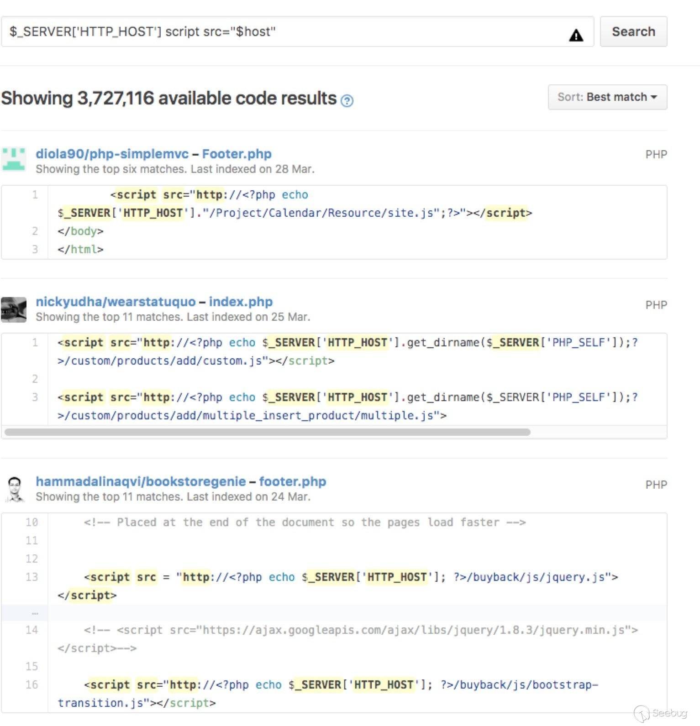Open hammadalinaqvi user avatar

tap(15, 489)
